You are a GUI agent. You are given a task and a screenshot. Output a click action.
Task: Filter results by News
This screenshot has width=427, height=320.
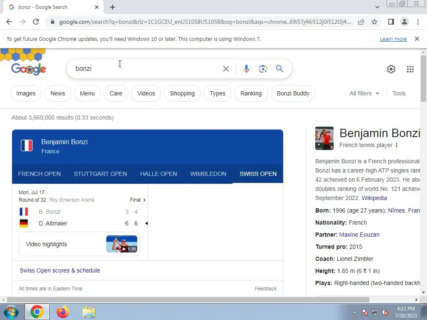click(58, 93)
